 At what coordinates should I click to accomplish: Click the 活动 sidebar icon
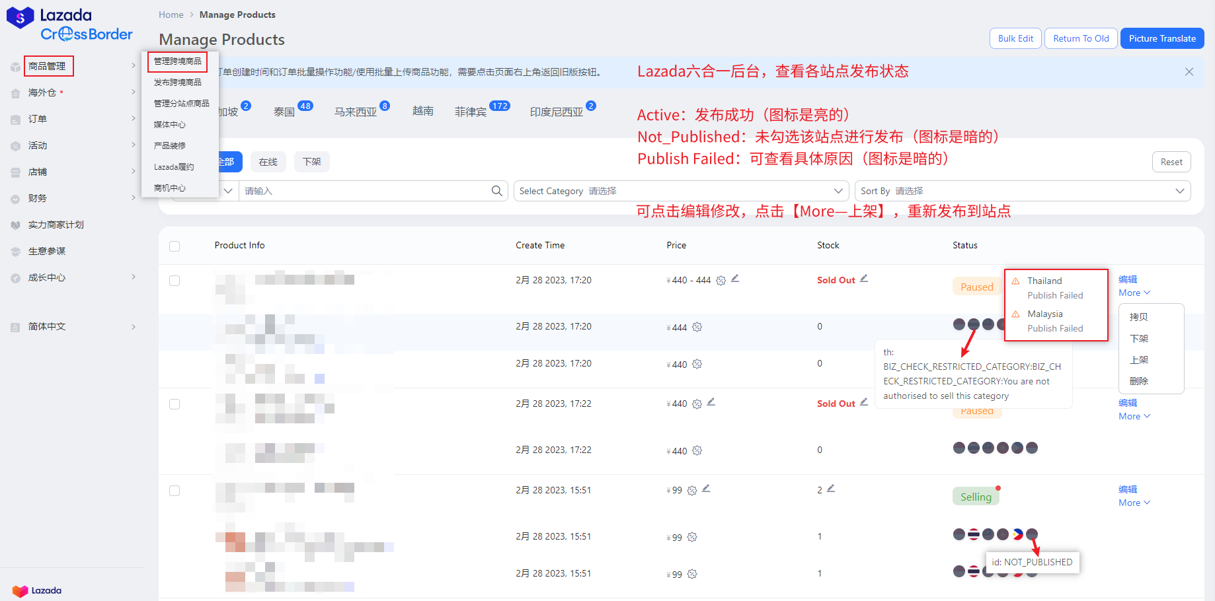pyautogui.click(x=15, y=146)
